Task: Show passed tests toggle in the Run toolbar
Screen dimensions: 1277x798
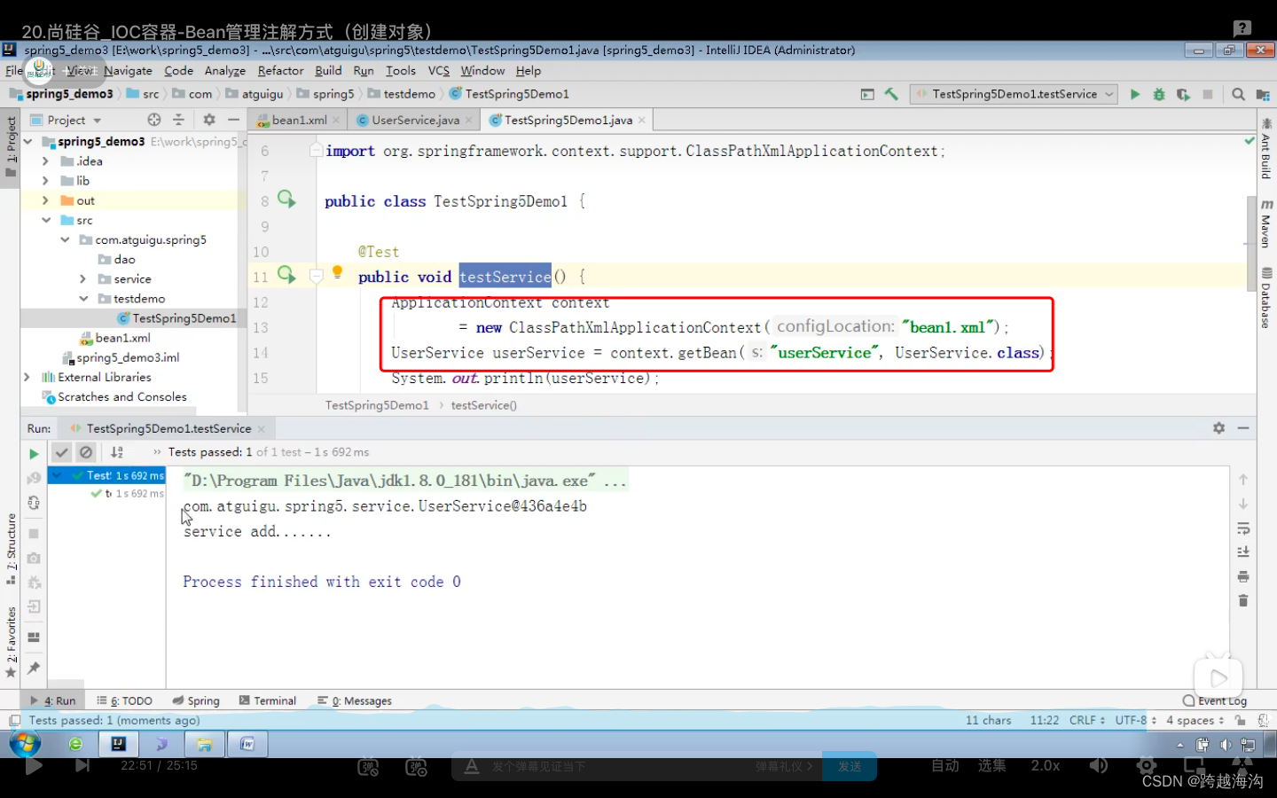Action: [61, 452]
